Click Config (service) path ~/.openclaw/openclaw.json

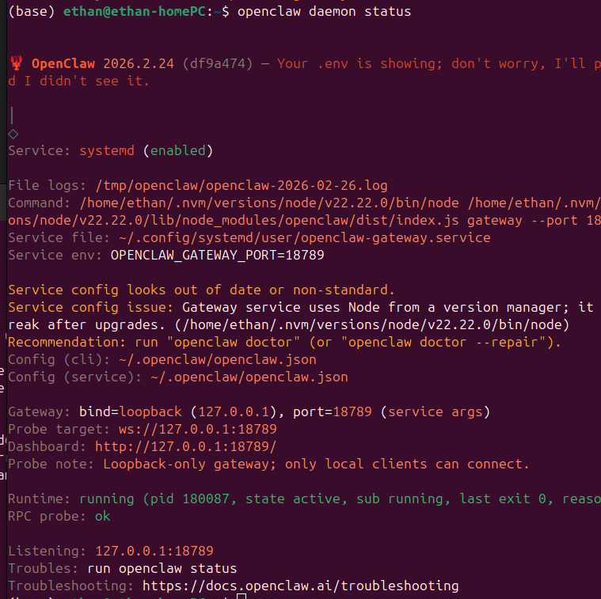(x=249, y=377)
